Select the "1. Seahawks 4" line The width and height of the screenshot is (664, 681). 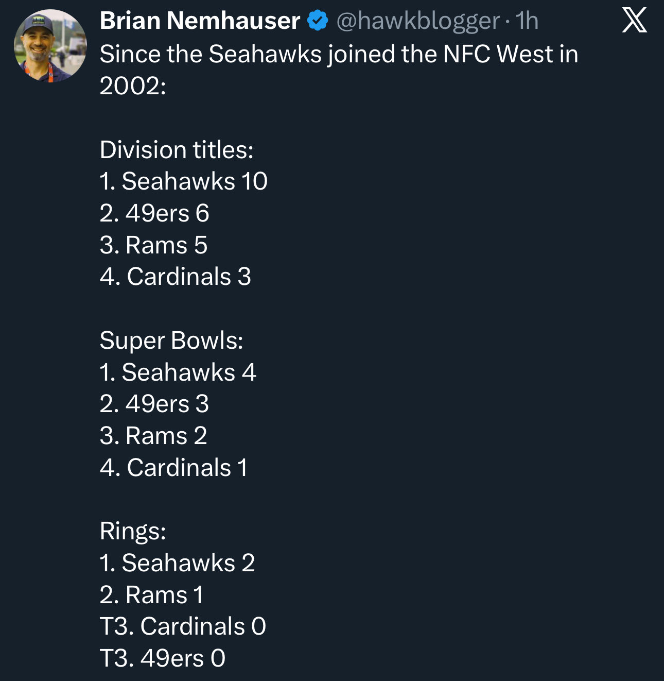[x=178, y=372]
